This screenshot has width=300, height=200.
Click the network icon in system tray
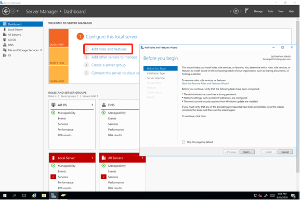click(255, 196)
